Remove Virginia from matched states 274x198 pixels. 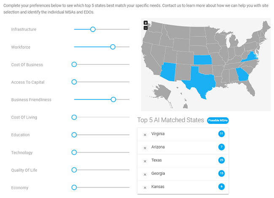pos(145,135)
